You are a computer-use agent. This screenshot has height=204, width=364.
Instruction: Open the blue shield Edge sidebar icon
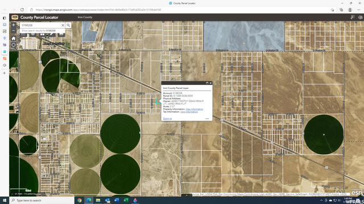pyautogui.click(x=5, y=38)
